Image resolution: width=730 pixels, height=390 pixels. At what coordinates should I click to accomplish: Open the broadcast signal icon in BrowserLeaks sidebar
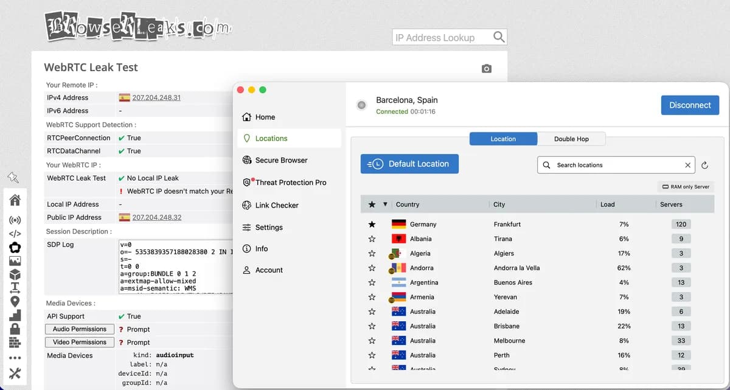[x=15, y=220]
